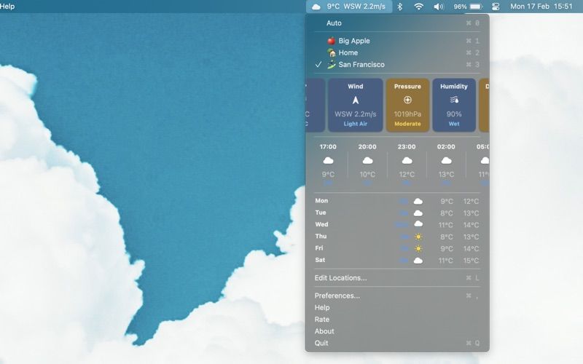Choose Rate menu item
The image size is (583, 364).
[x=397, y=320]
